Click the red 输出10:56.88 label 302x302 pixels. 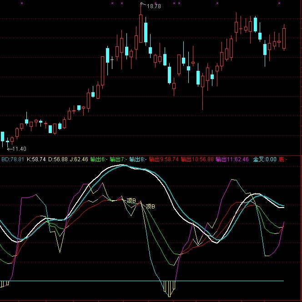pyautogui.click(x=197, y=159)
